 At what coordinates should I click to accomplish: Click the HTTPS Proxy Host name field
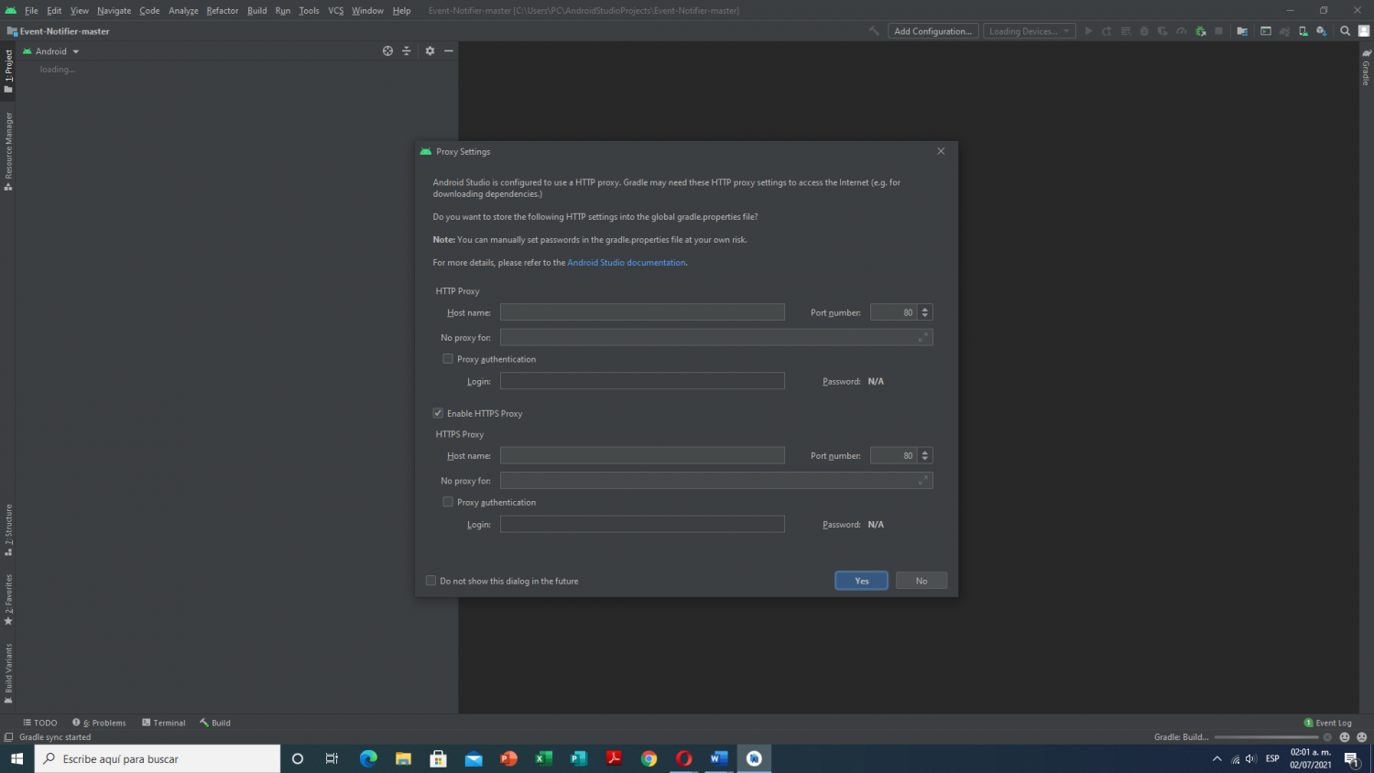click(642, 455)
